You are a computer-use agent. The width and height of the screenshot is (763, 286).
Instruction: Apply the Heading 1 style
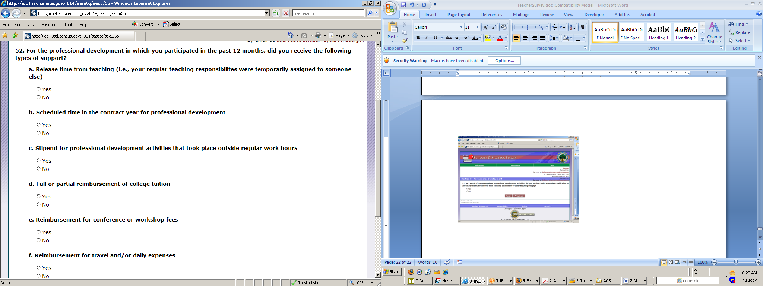tap(659, 32)
